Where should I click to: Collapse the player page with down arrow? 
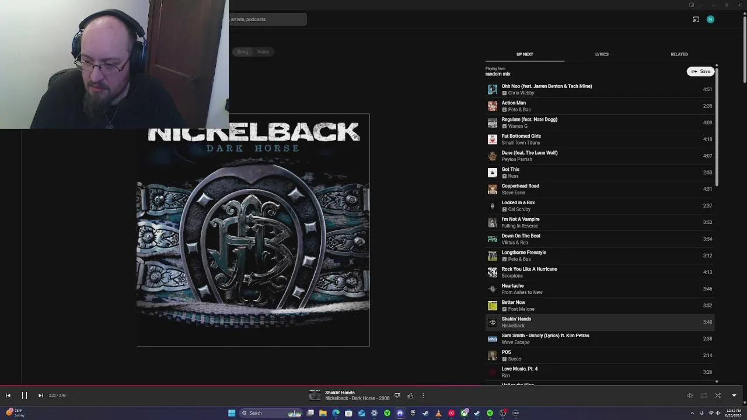coord(734,395)
